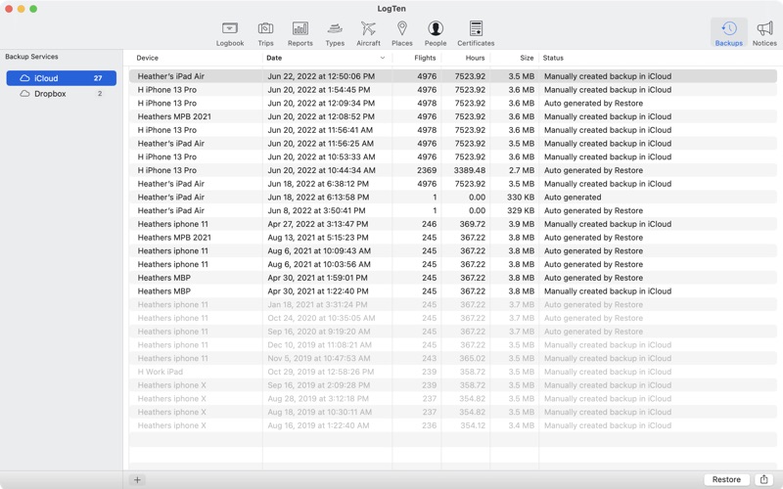Sort by Size column header
Screen dimensions: 783x489
(x=515, y=58)
